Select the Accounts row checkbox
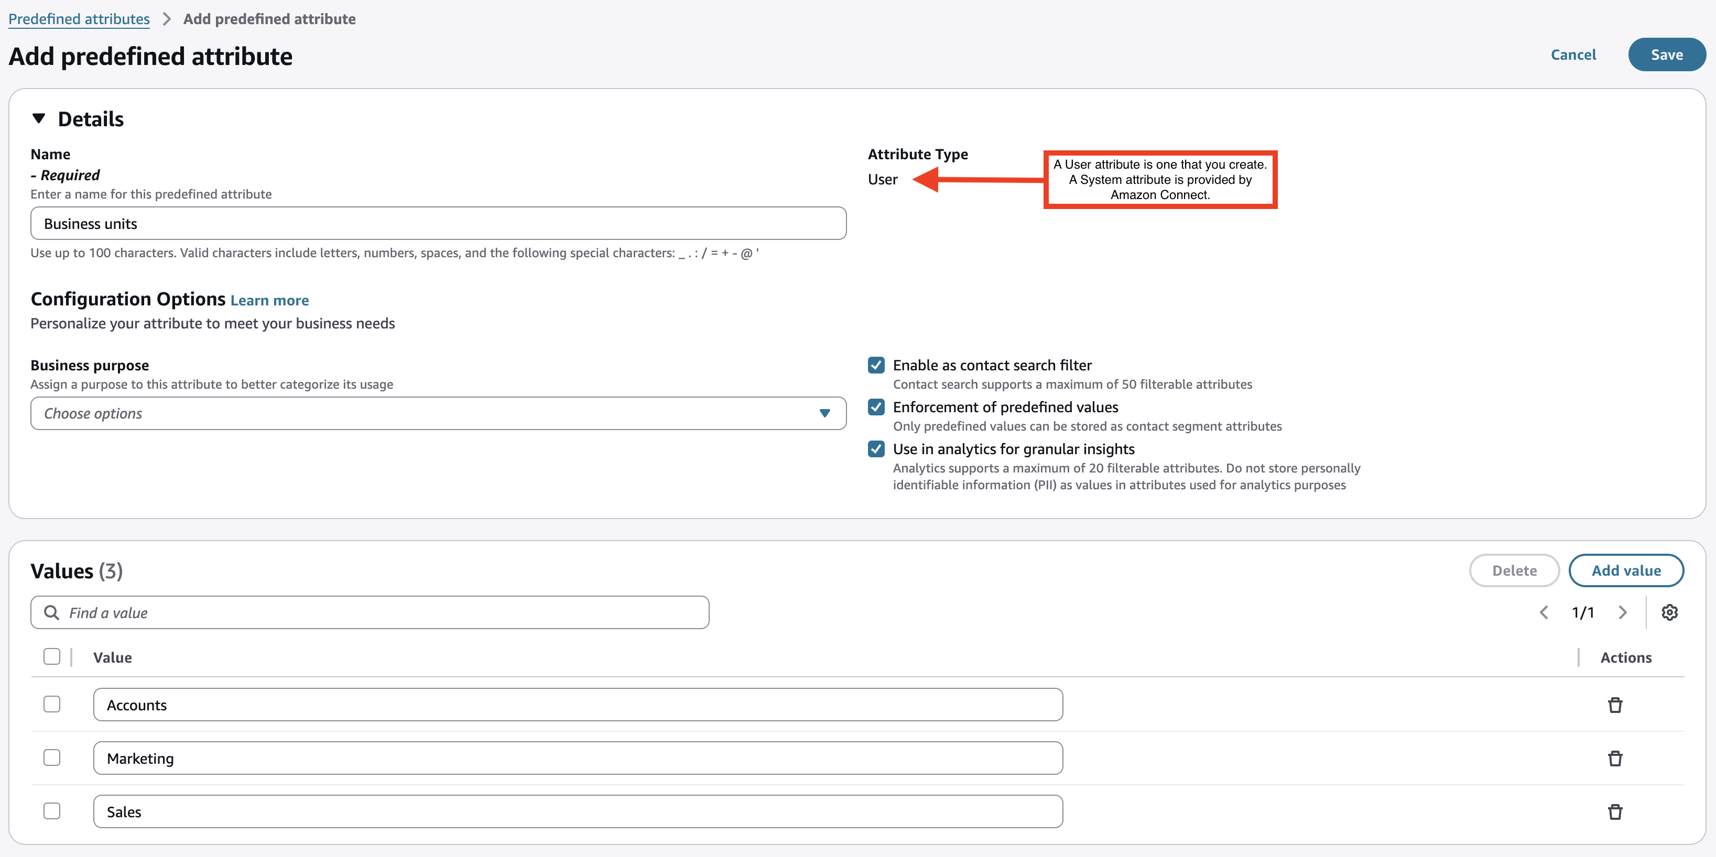 [51, 704]
